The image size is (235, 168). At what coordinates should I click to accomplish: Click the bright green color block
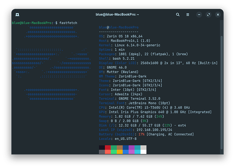click(x=114, y=152)
